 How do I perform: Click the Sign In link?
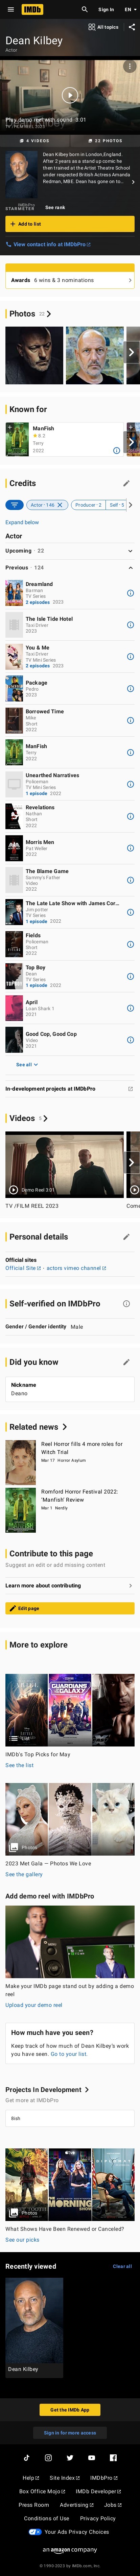(x=106, y=9)
